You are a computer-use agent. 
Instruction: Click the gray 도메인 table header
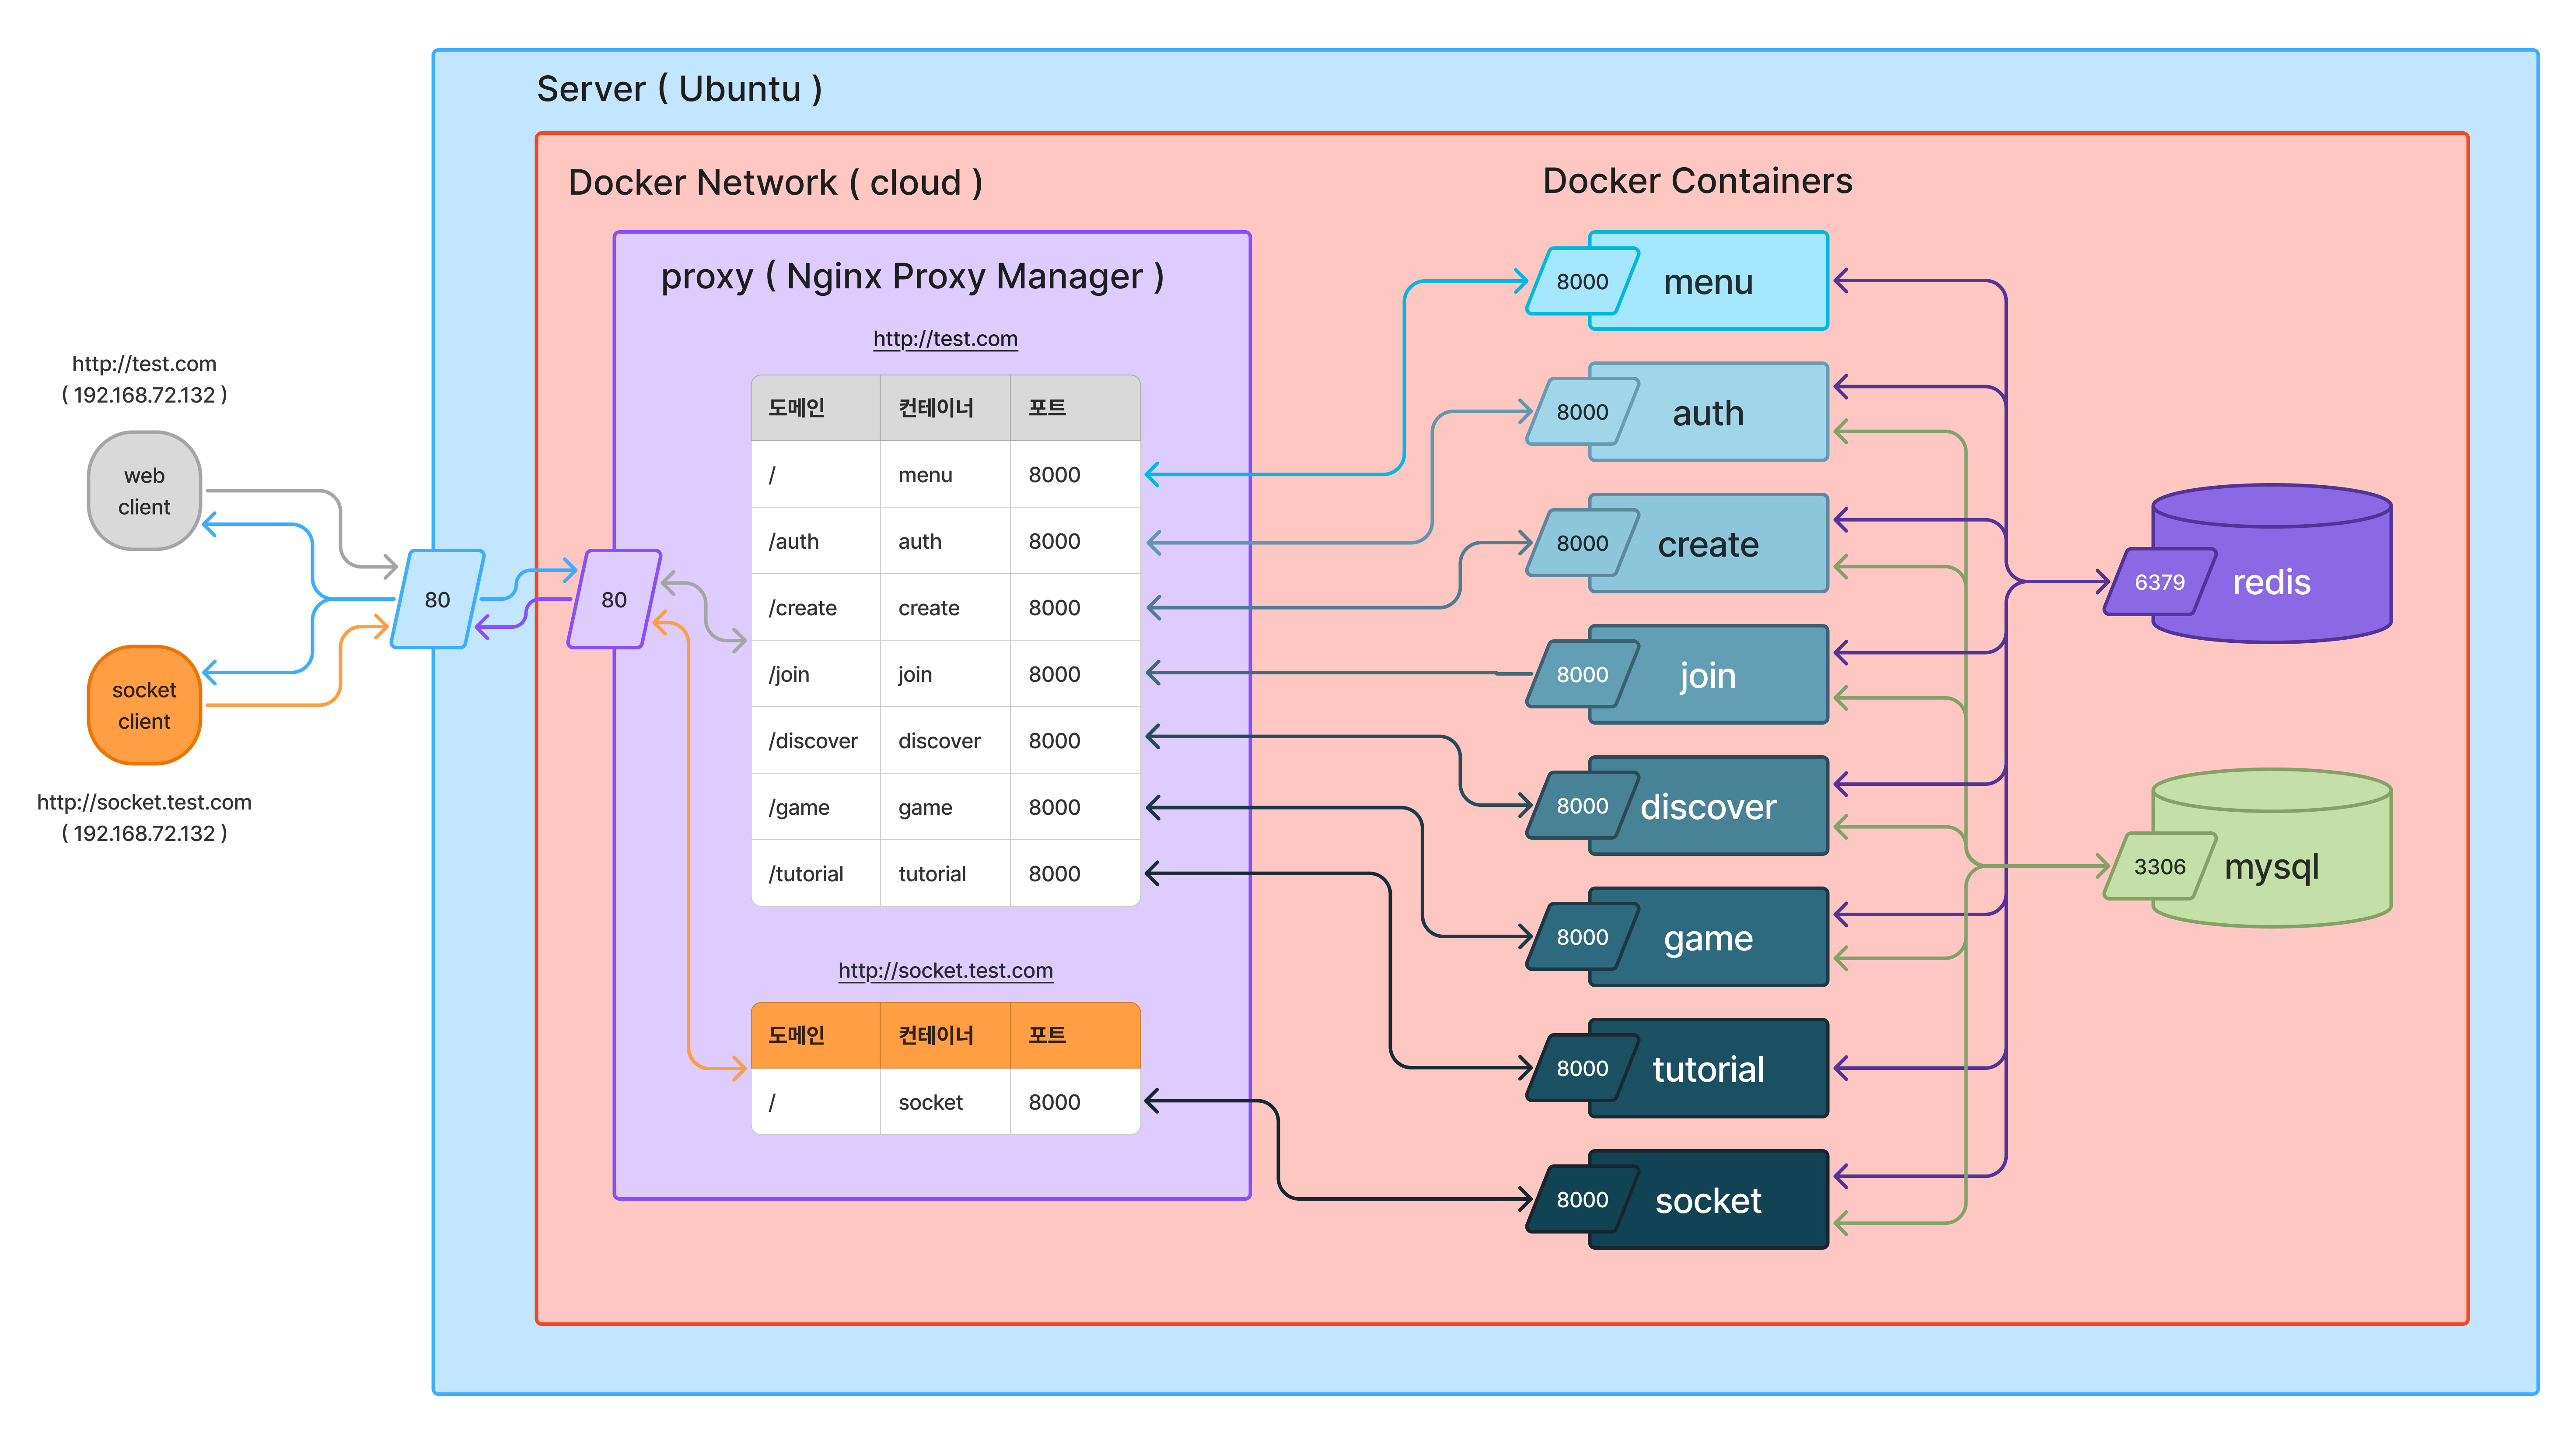(816, 408)
